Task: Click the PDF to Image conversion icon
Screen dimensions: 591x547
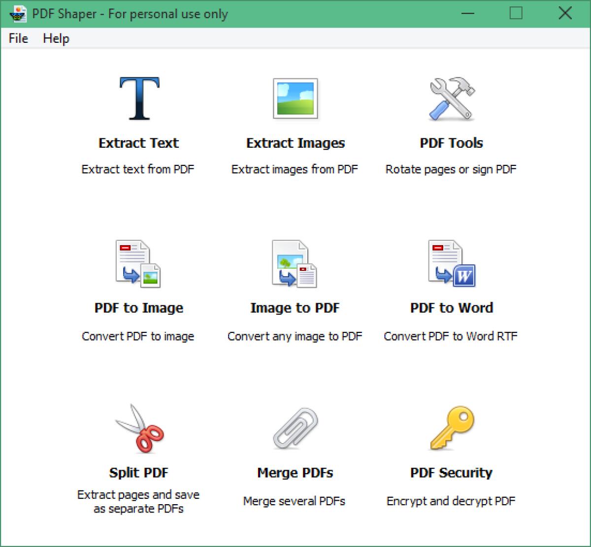Action: coord(138,264)
